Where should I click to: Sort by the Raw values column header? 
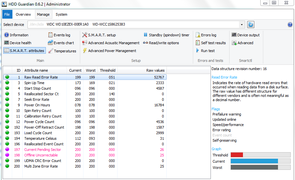[155, 70]
